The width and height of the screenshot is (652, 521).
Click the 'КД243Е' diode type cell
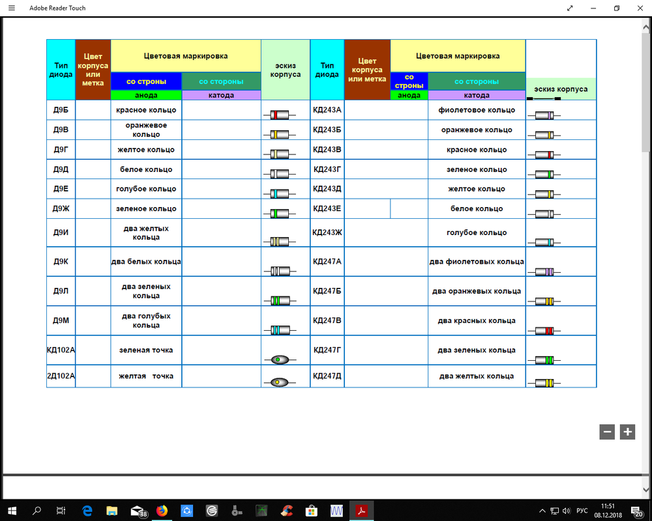[x=327, y=208]
